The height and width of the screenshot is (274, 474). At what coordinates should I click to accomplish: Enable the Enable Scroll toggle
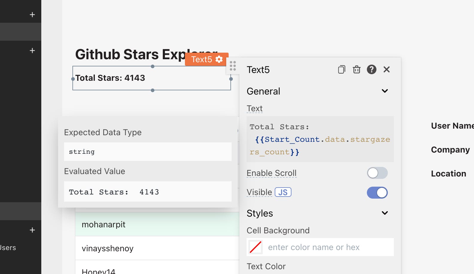click(x=377, y=173)
